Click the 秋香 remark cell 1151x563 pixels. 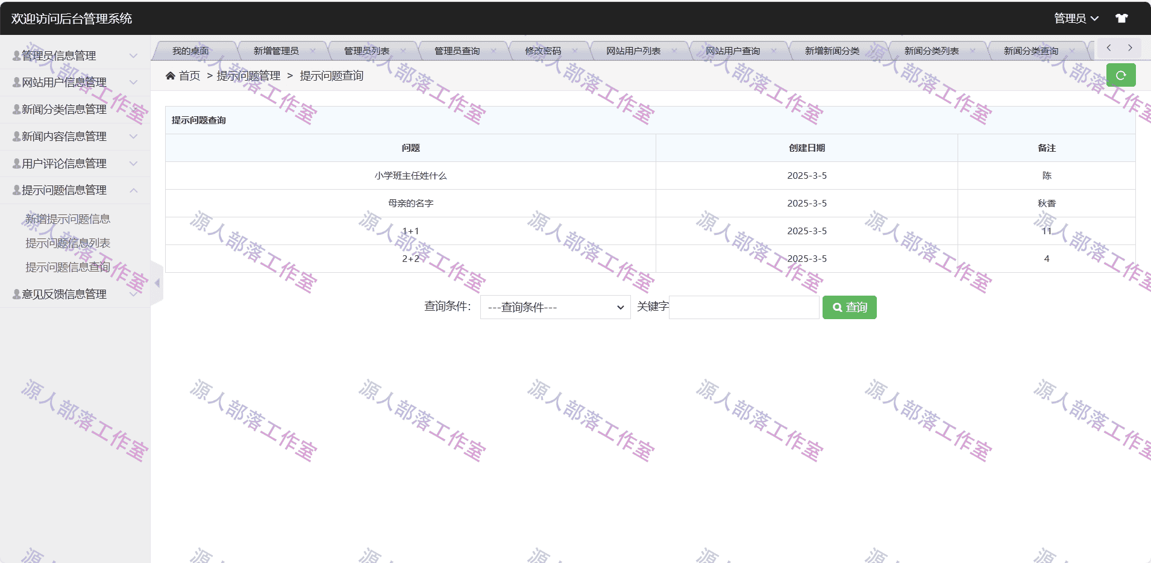[x=1047, y=203]
